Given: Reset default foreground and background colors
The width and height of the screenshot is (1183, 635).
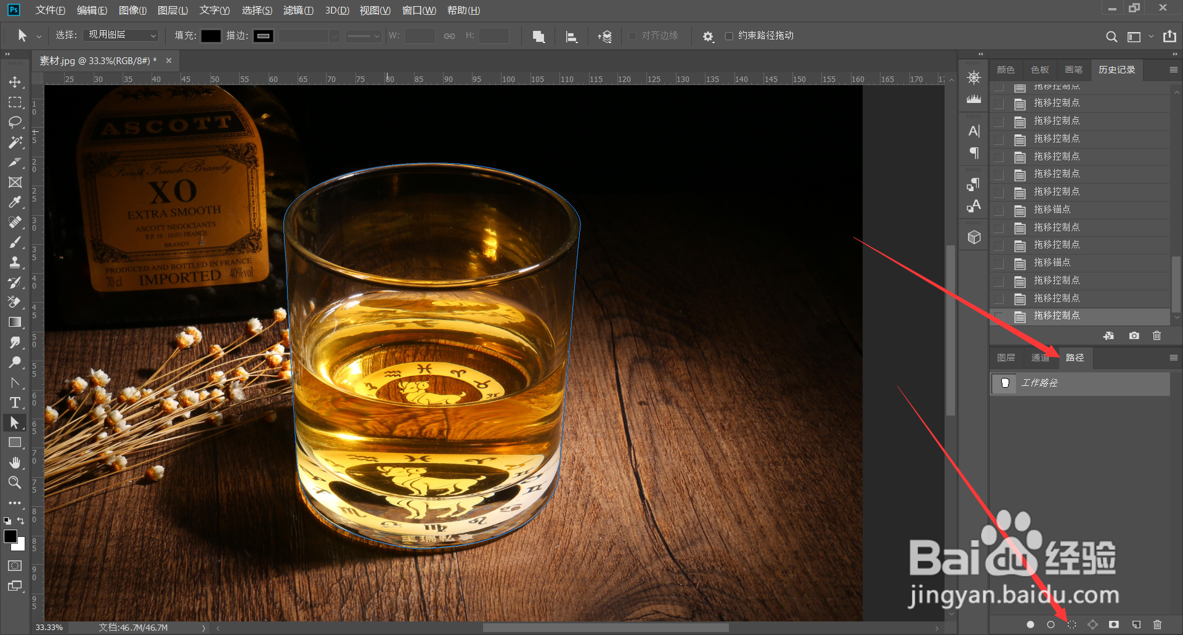Looking at the screenshot, I should 7,521.
